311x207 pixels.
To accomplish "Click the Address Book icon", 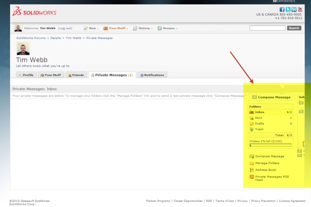I will click(252, 170).
